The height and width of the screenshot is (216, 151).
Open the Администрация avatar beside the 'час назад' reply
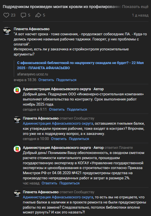tap(17, 149)
